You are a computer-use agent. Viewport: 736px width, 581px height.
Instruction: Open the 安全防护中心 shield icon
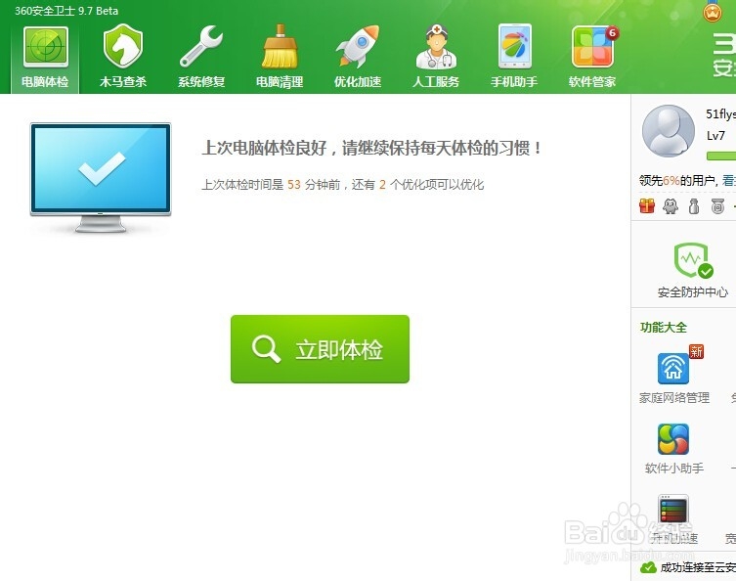click(693, 260)
